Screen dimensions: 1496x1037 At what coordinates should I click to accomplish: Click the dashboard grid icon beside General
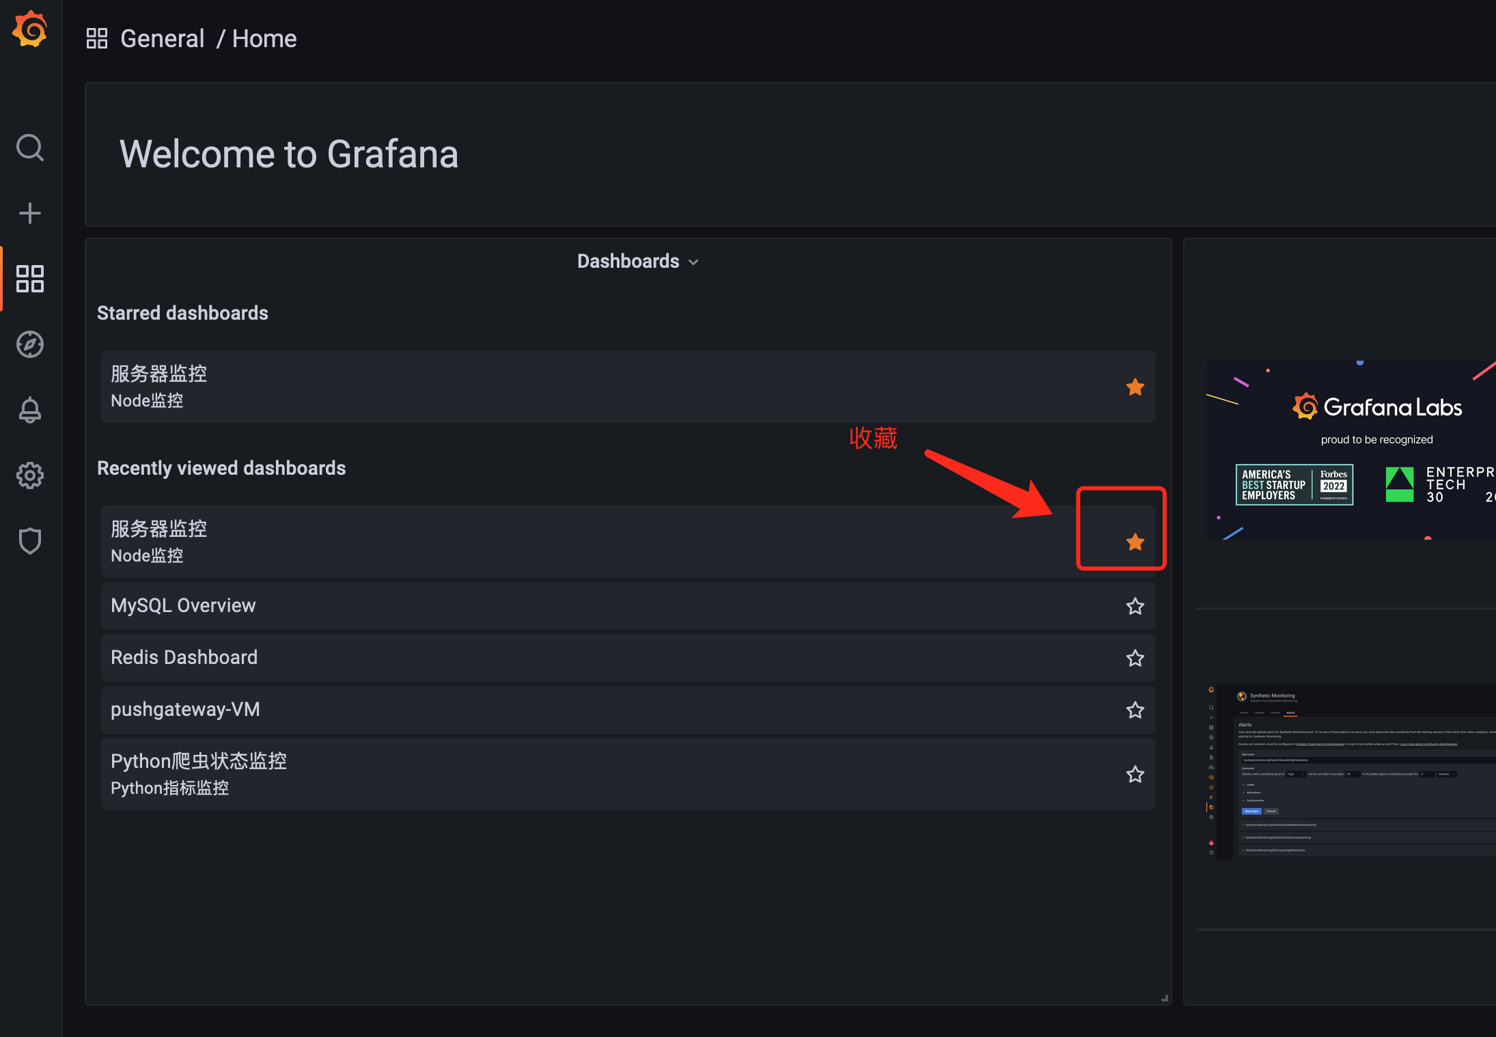97,38
